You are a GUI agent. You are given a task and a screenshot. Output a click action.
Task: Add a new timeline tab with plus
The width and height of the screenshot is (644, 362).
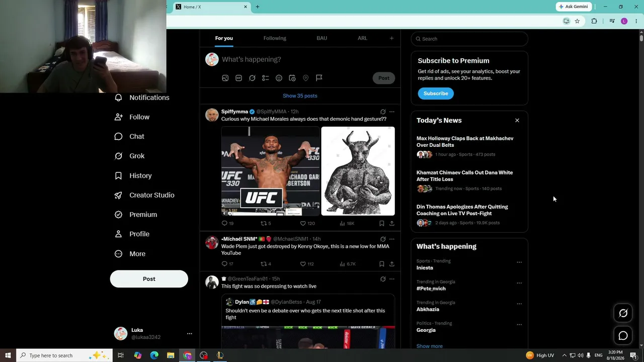(x=391, y=38)
